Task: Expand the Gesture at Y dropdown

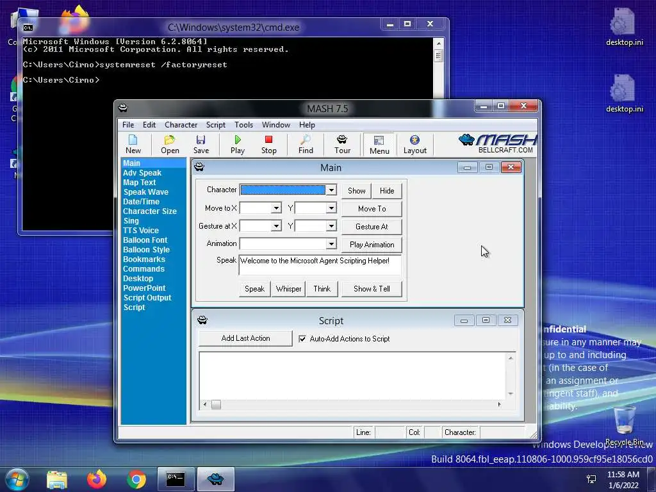Action: click(x=331, y=226)
